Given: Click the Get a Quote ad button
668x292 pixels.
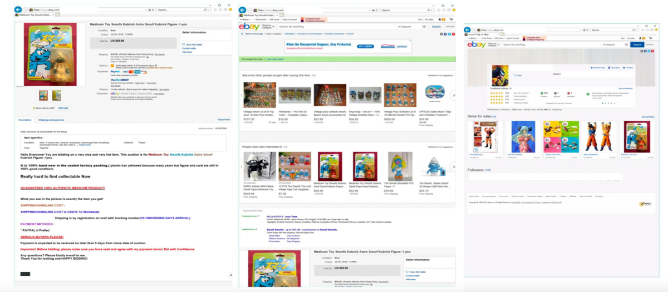Looking at the screenshot, I should 365,46.
